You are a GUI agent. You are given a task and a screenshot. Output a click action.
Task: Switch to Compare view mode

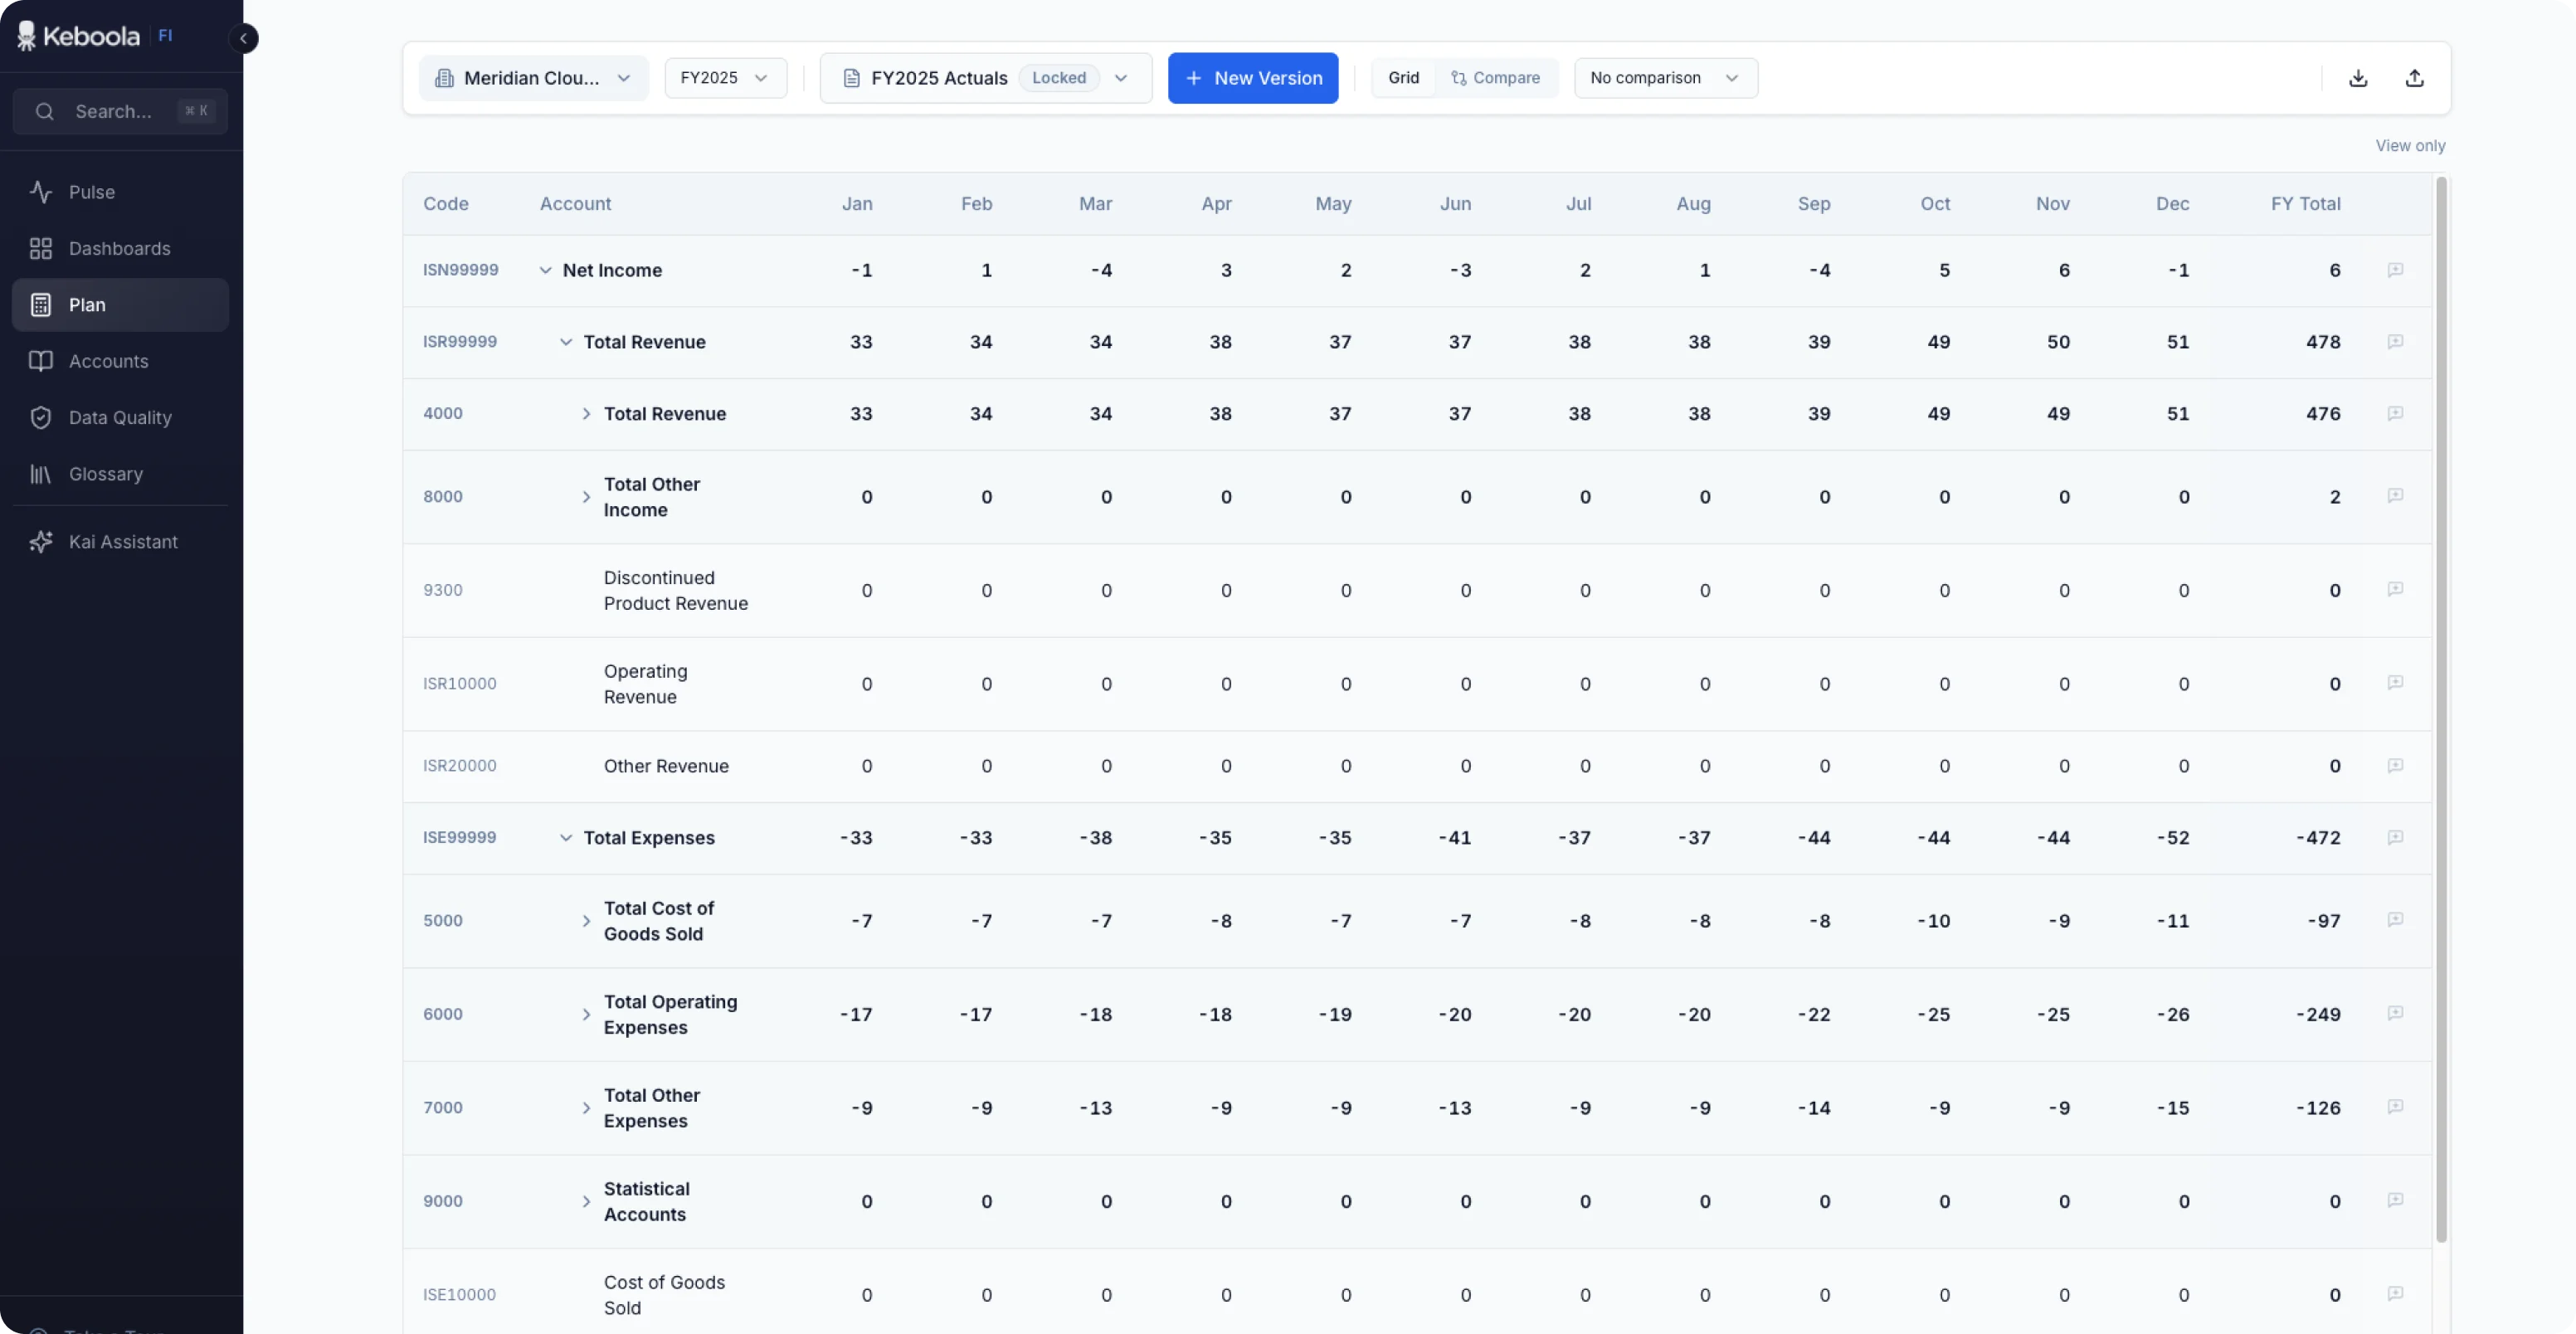1495,78
